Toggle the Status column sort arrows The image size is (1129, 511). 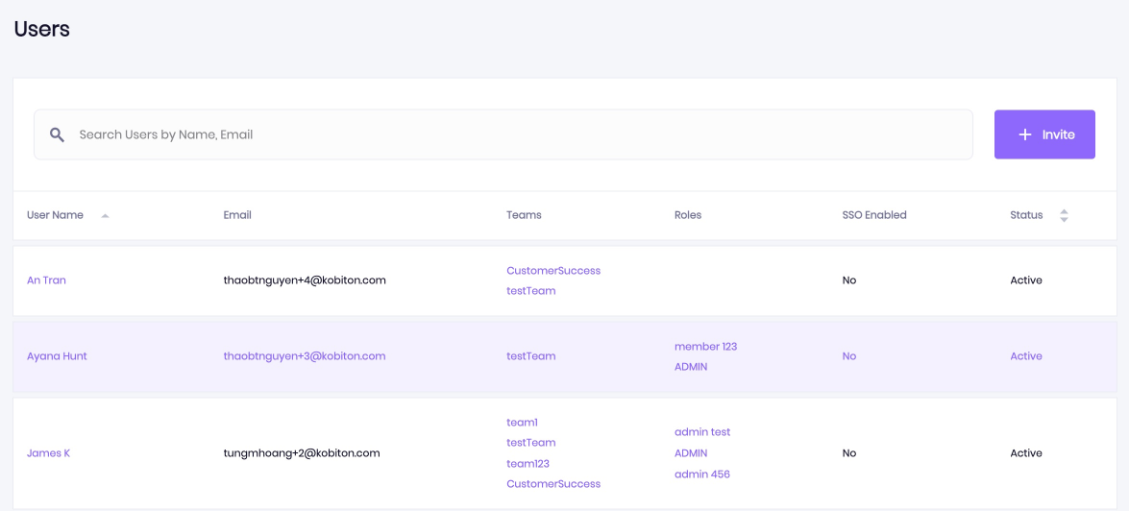pyautogui.click(x=1064, y=215)
